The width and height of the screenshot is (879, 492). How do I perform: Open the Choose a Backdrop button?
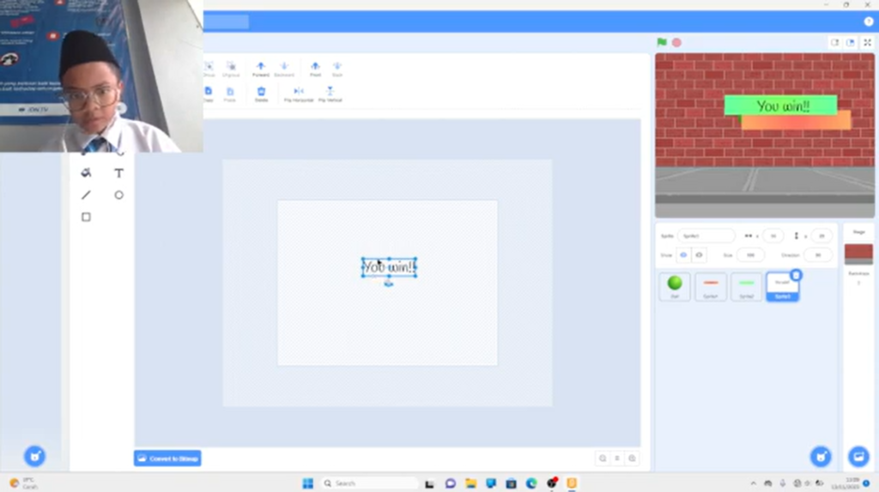[x=858, y=457]
